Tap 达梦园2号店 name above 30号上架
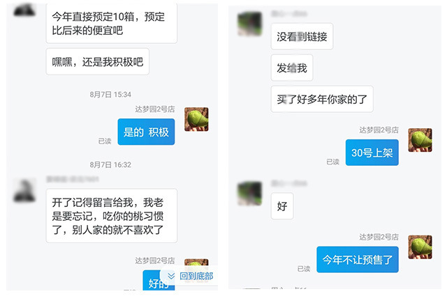 (379, 130)
